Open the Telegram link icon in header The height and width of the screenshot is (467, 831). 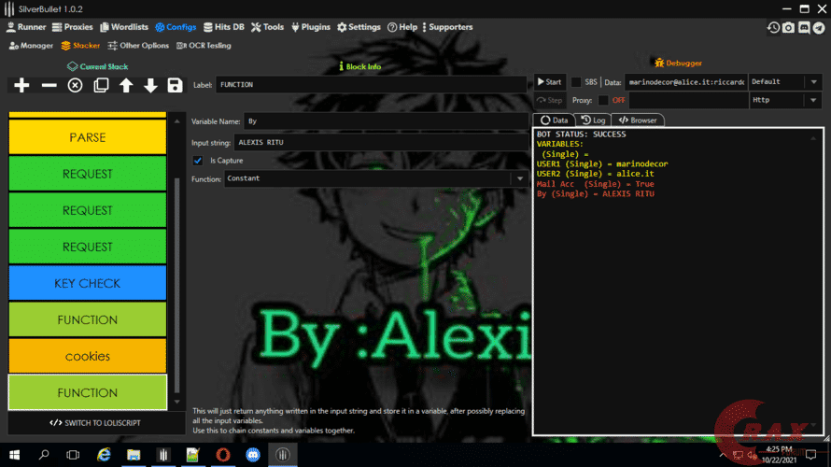tap(820, 28)
